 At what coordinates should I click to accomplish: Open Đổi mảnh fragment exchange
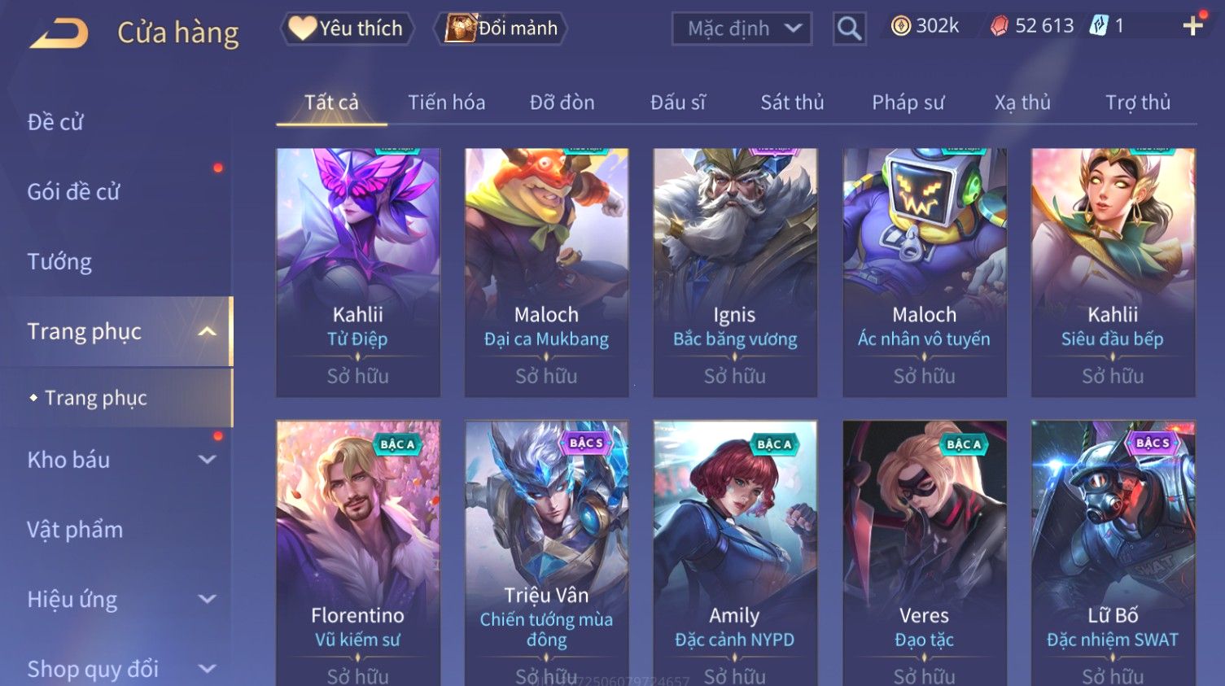[502, 28]
